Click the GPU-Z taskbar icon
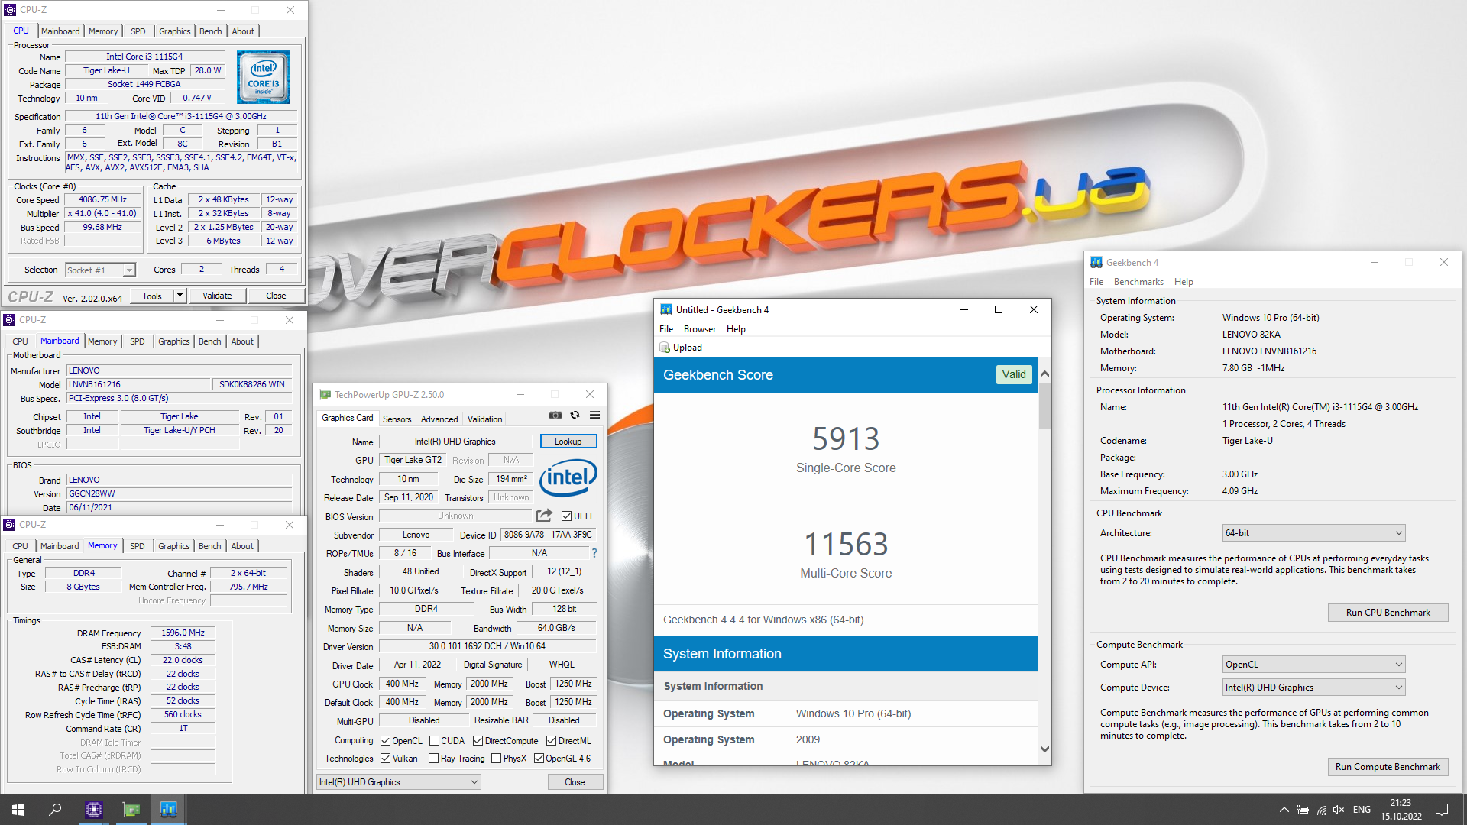Screen dimensions: 1467x825 [131, 810]
